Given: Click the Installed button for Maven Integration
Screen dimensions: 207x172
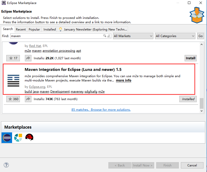Looking at the screenshot, I should [x=188, y=99].
